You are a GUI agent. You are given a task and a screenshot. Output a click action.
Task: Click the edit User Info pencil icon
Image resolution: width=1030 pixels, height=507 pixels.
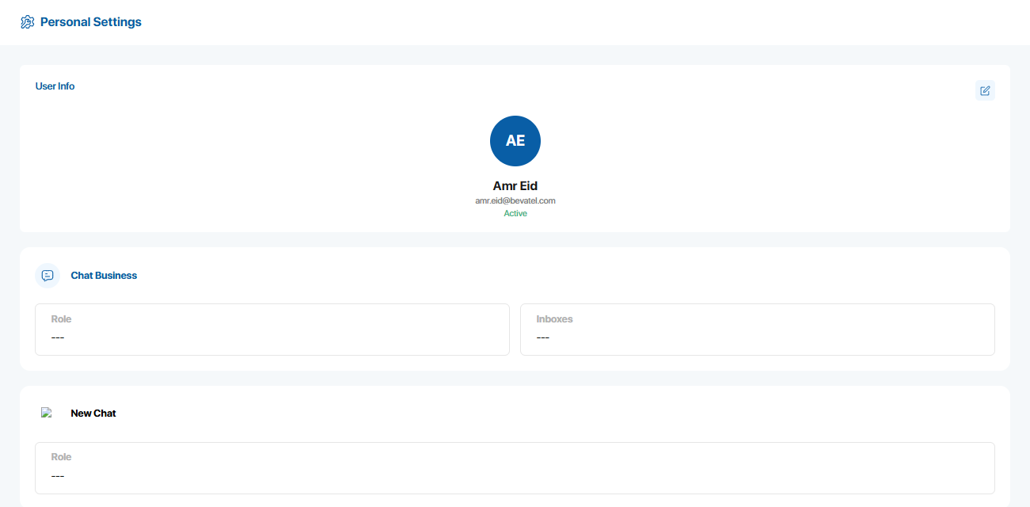(985, 90)
